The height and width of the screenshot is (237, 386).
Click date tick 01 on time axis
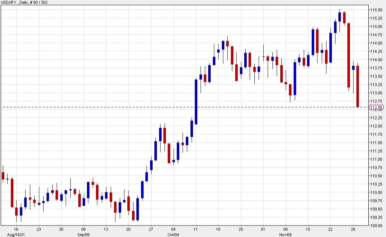click(263, 229)
